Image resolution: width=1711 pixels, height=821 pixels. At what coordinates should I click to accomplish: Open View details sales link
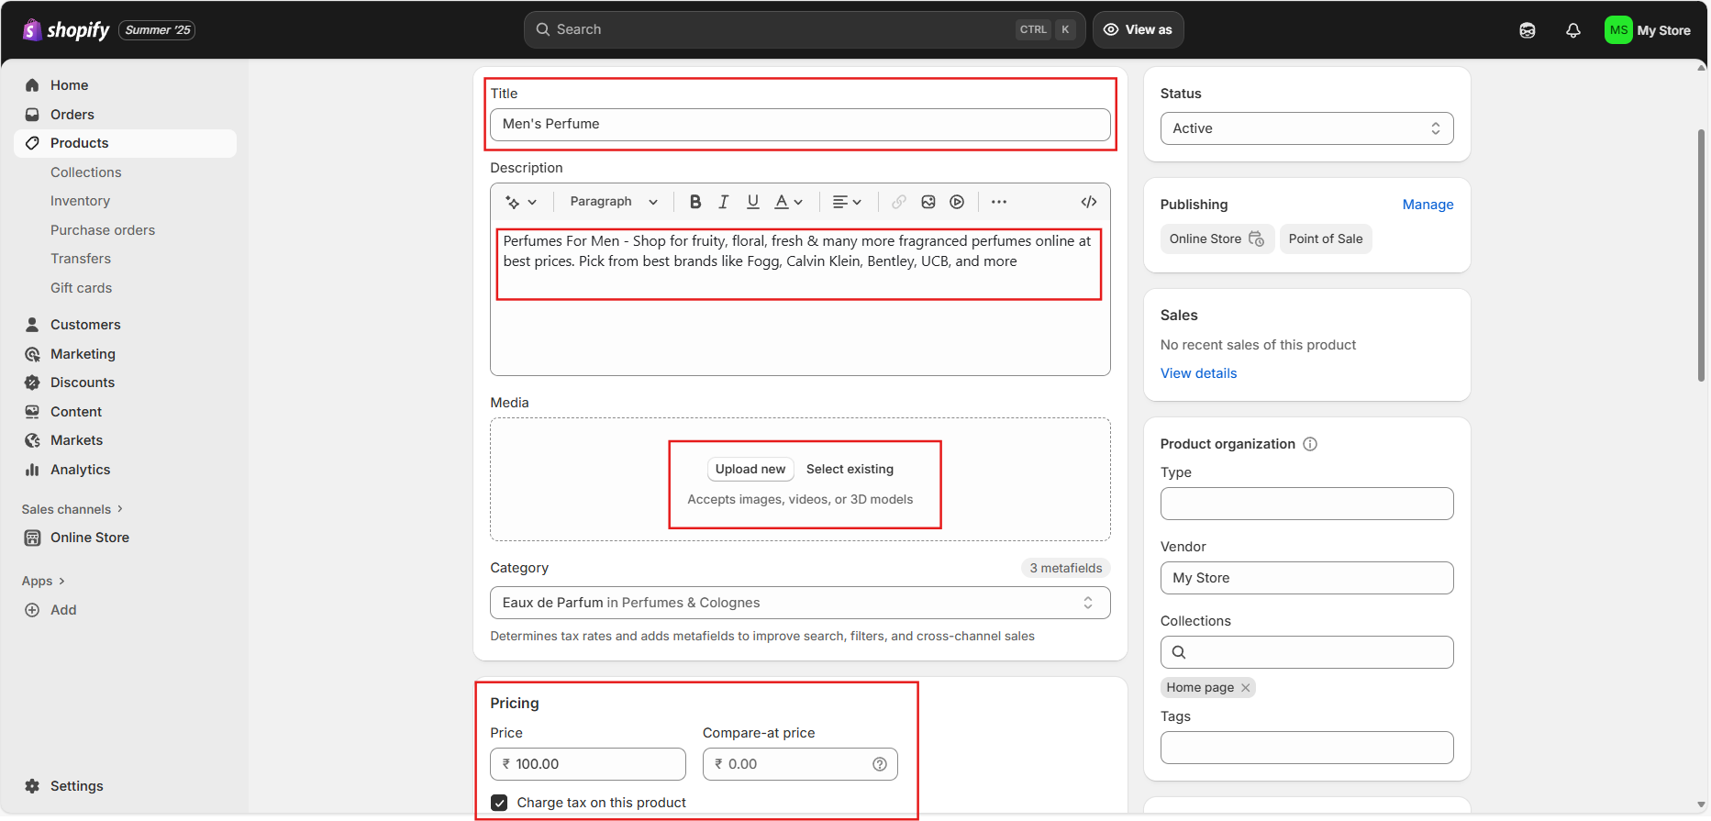[x=1198, y=373]
